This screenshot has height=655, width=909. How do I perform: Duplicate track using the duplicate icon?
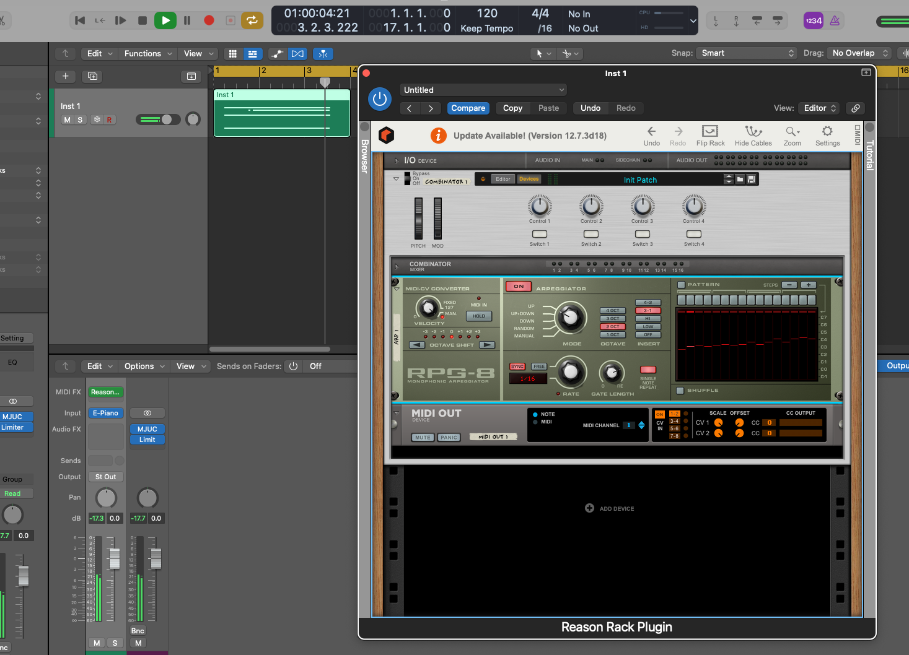92,76
